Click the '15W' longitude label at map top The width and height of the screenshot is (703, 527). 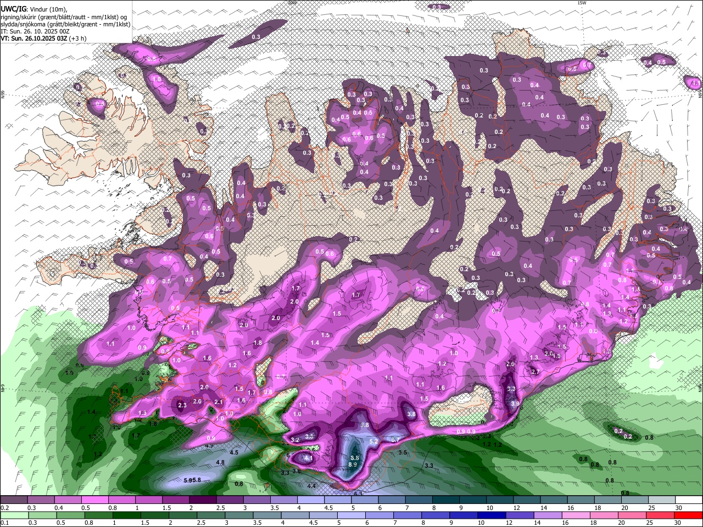582,3
